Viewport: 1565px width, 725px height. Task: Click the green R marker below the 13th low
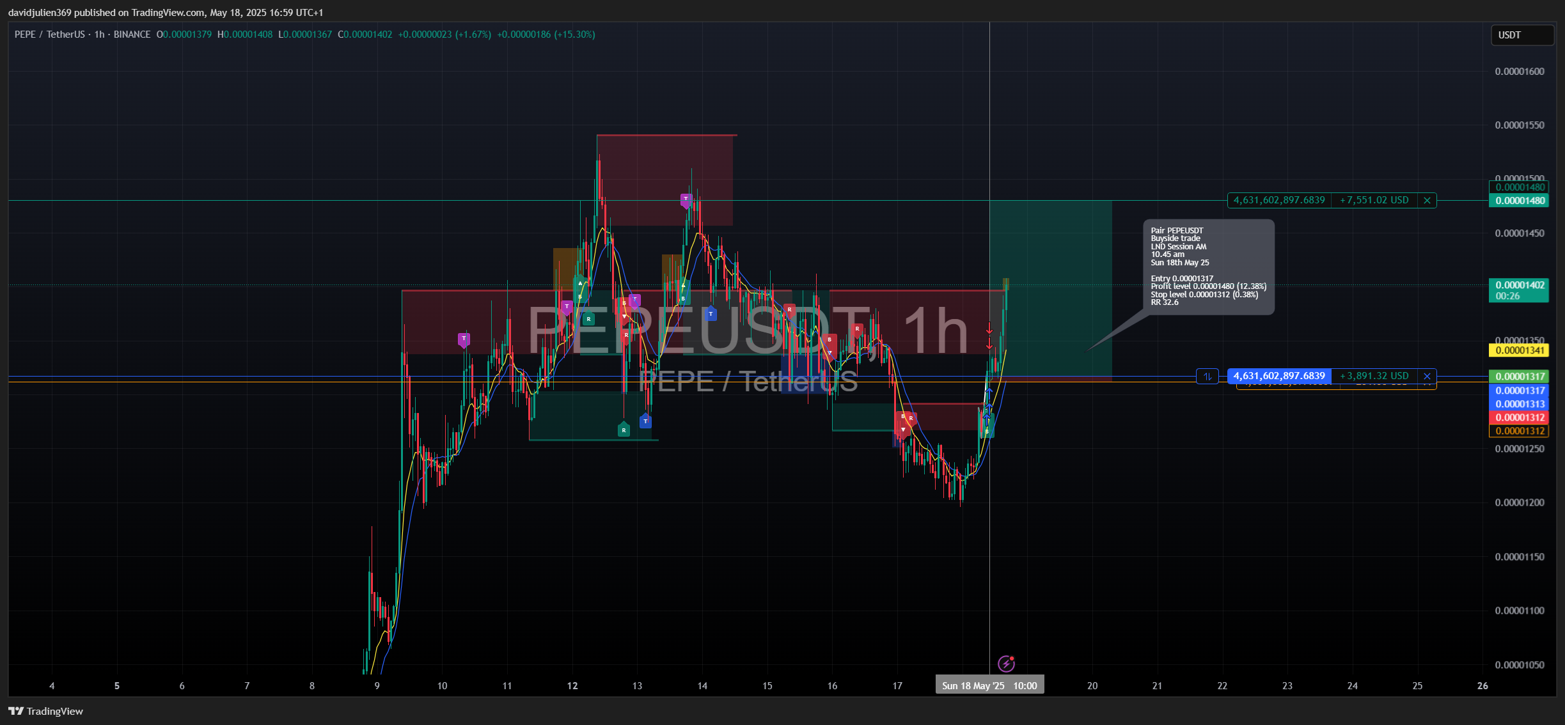[x=624, y=429]
